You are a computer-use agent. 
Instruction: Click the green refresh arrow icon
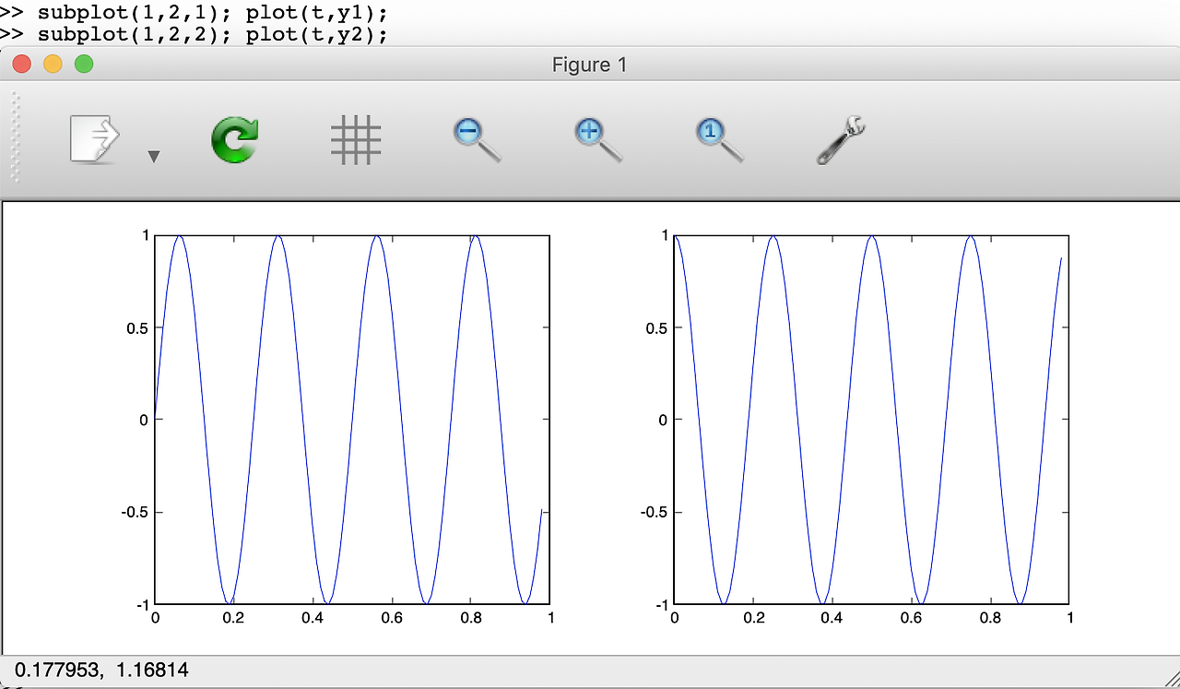click(235, 138)
